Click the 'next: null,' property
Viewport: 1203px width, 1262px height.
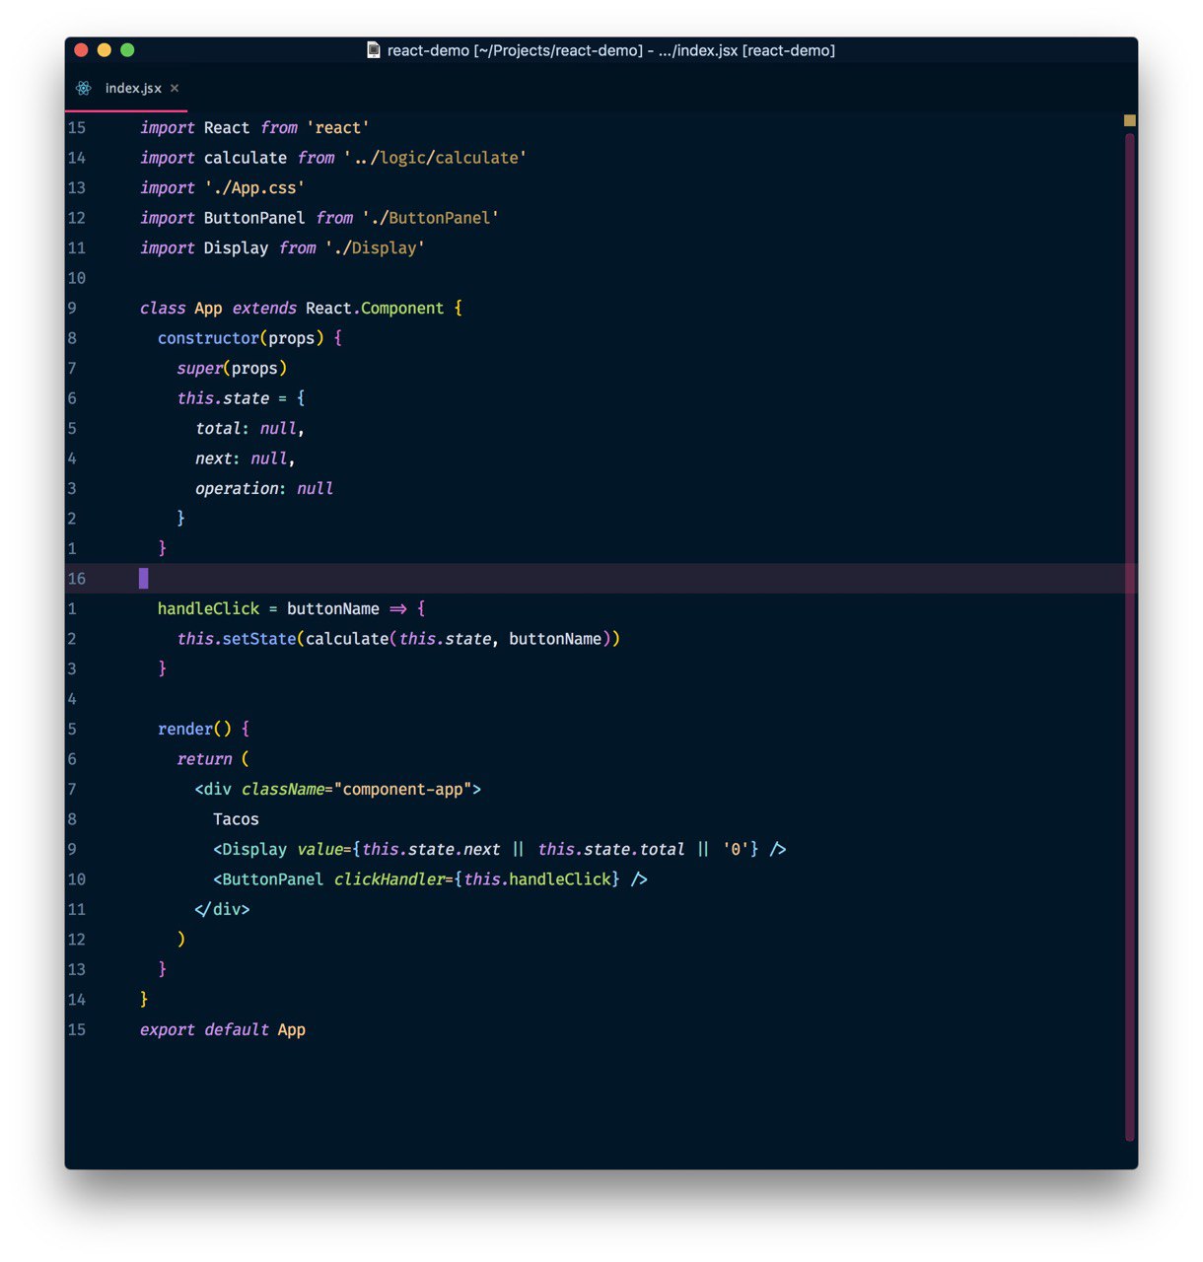click(245, 458)
